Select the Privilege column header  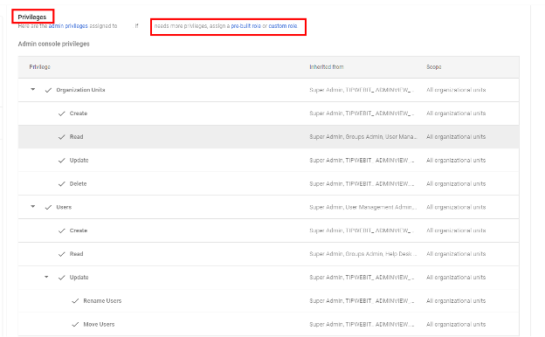39,66
